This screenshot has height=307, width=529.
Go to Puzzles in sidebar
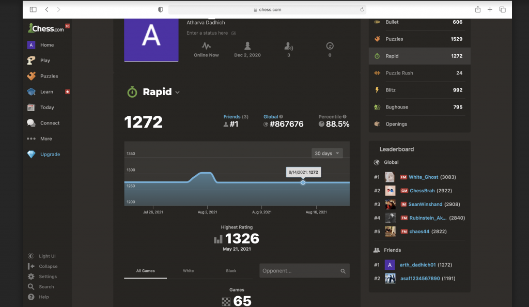[x=49, y=76]
